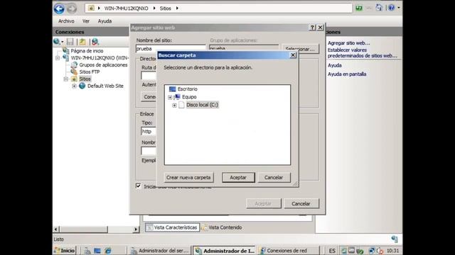Expand Disco local (C:) node
The height and width of the screenshot is (255, 455).
coord(174,106)
